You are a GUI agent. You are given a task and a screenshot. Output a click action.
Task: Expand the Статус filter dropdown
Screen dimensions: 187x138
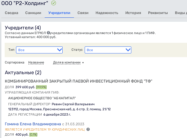108,50
